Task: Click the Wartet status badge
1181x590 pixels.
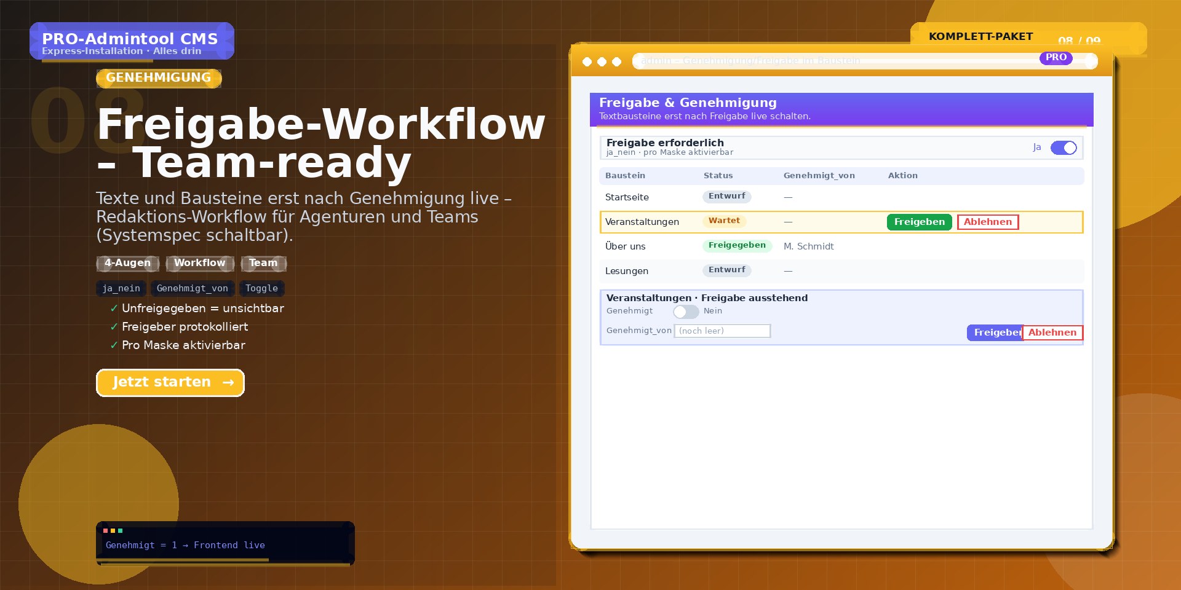Action: pos(724,221)
